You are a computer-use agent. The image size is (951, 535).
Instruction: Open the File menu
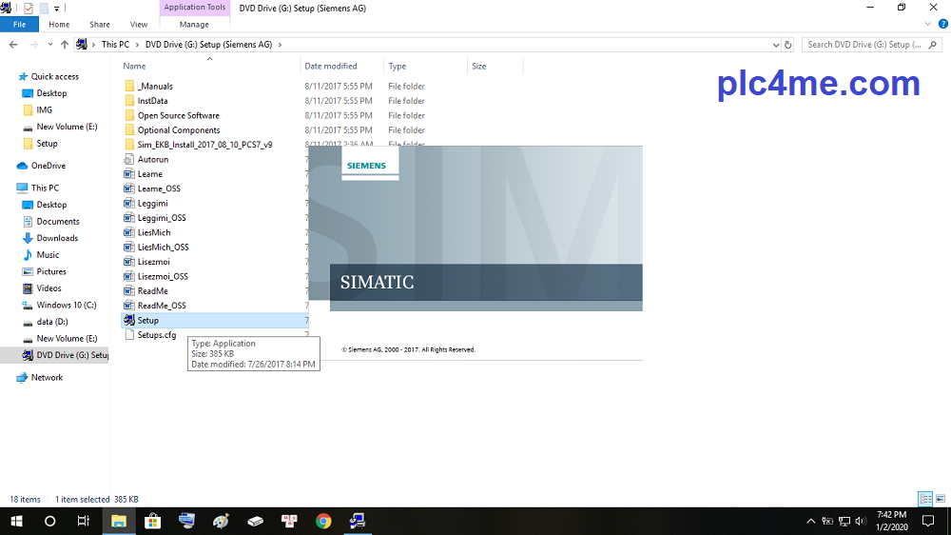coord(19,25)
